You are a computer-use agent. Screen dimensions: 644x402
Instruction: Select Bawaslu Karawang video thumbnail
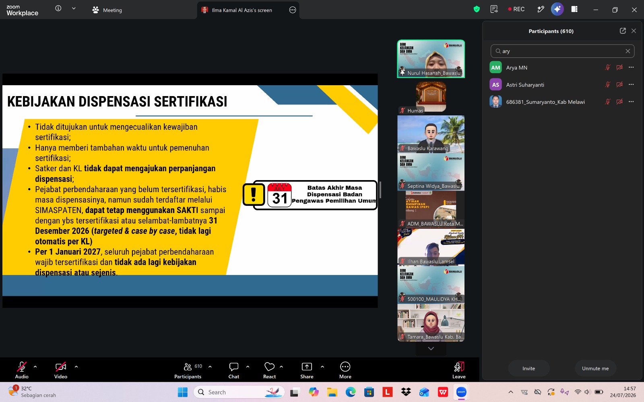point(431,134)
